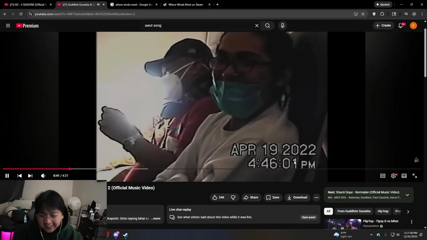Save video to a playlist
The height and width of the screenshot is (240, 427).
coord(273,197)
